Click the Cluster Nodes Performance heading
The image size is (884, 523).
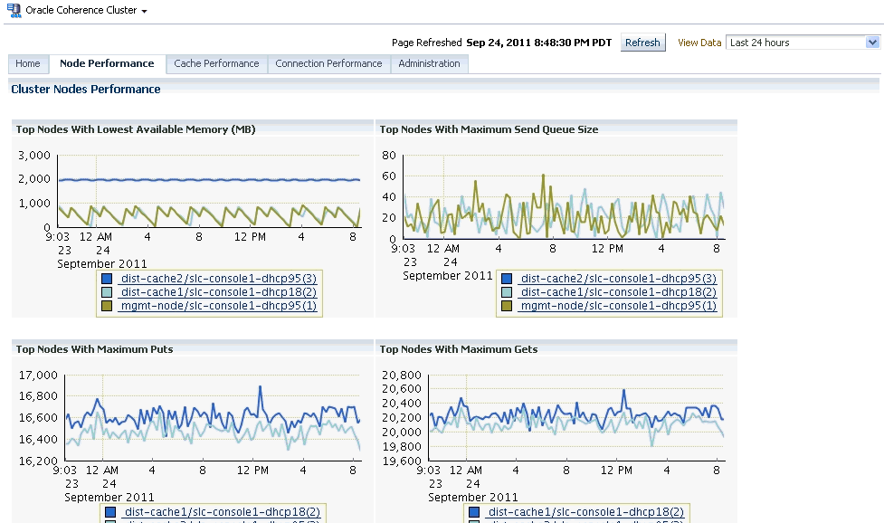[86, 89]
